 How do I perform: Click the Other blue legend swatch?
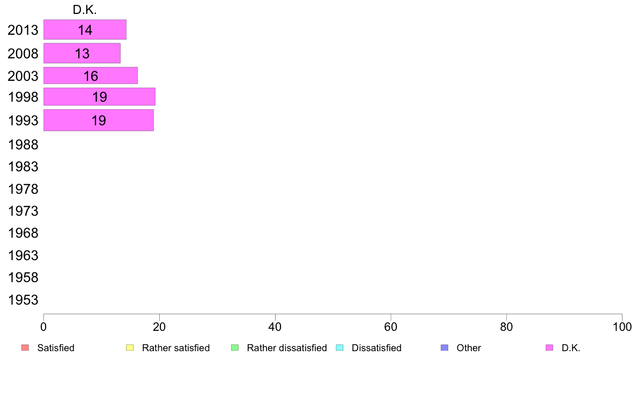click(444, 348)
